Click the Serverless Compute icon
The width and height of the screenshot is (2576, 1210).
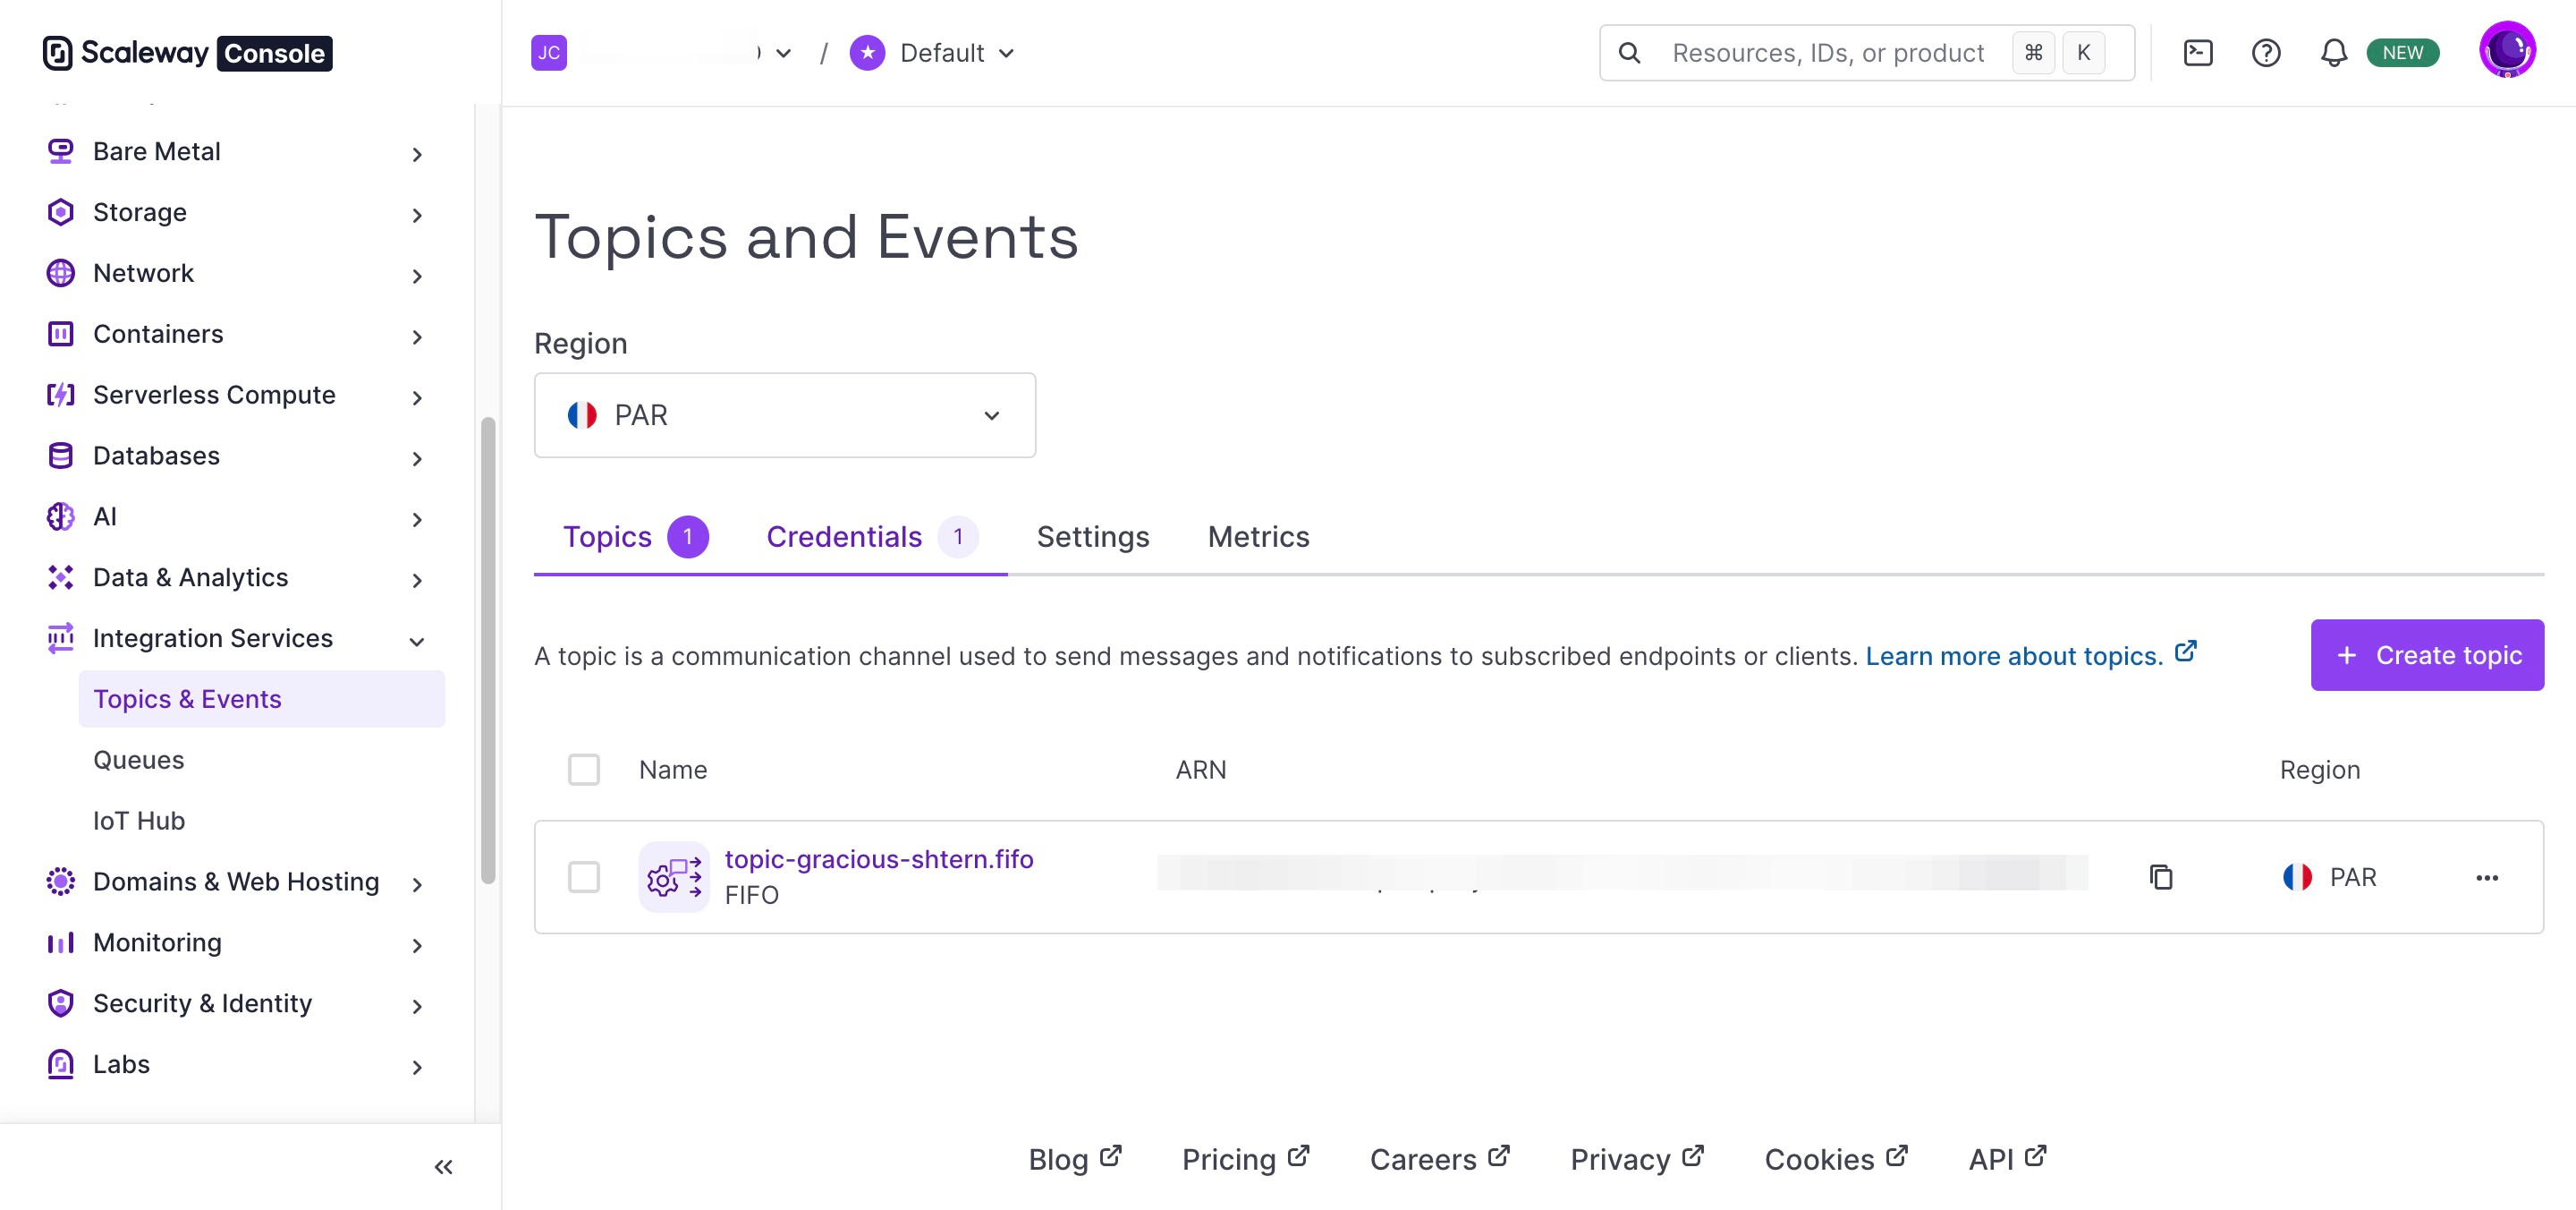tap(61, 396)
